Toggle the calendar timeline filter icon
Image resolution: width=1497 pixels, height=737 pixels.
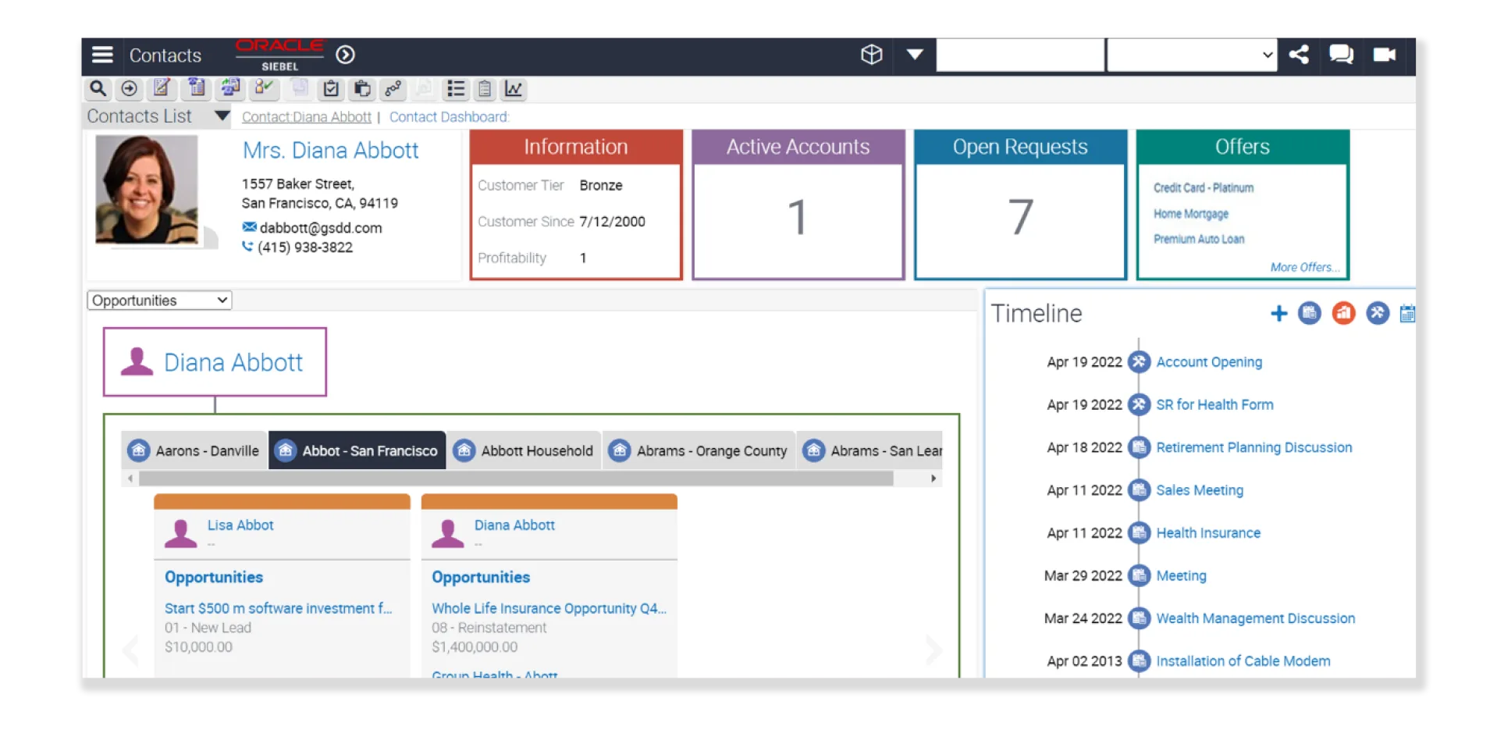1407,314
